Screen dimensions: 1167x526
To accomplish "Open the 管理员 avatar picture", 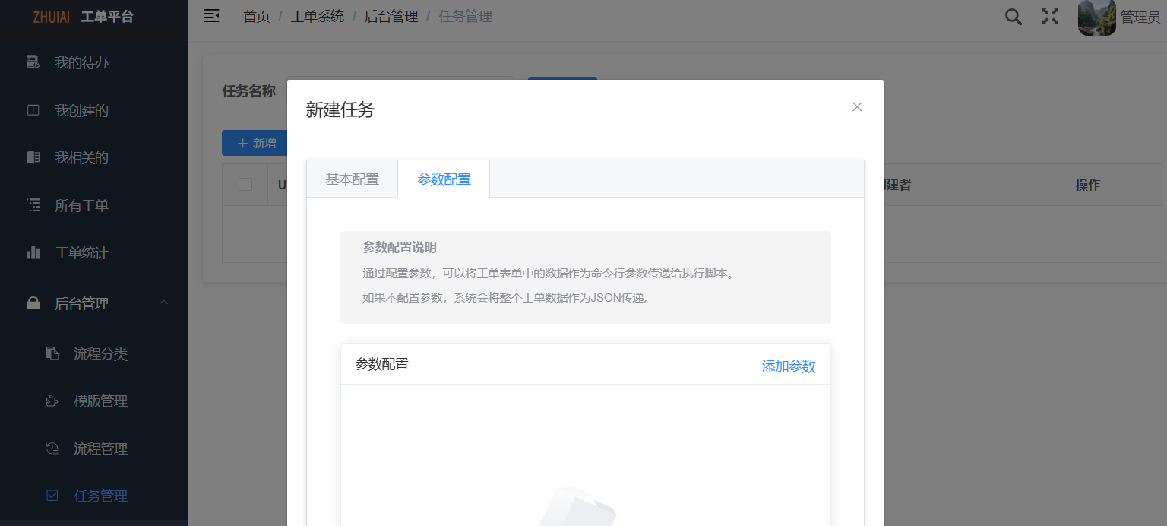I will [1096, 17].
